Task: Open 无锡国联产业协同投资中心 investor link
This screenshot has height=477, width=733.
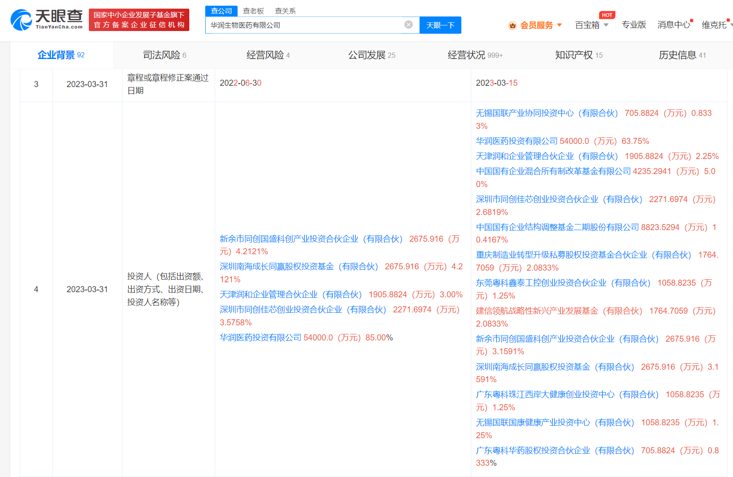Action: (546, 113)
